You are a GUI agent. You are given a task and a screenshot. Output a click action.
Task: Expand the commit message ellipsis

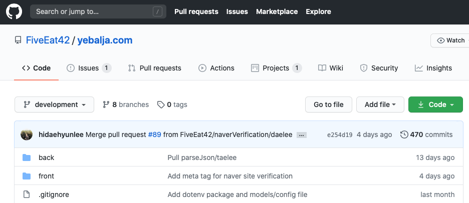pyautogui.click(x=301, y=135)
